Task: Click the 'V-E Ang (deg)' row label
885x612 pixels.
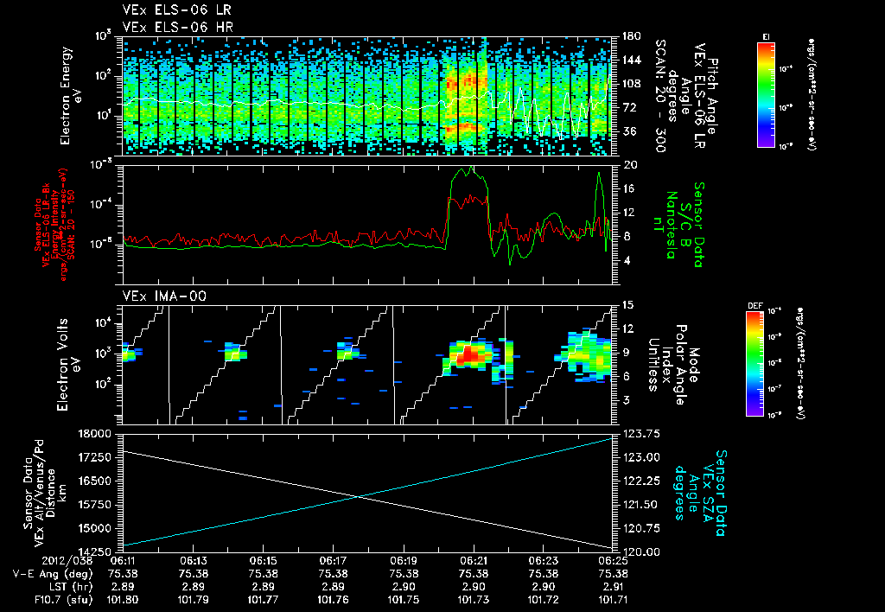Action: 53,574
